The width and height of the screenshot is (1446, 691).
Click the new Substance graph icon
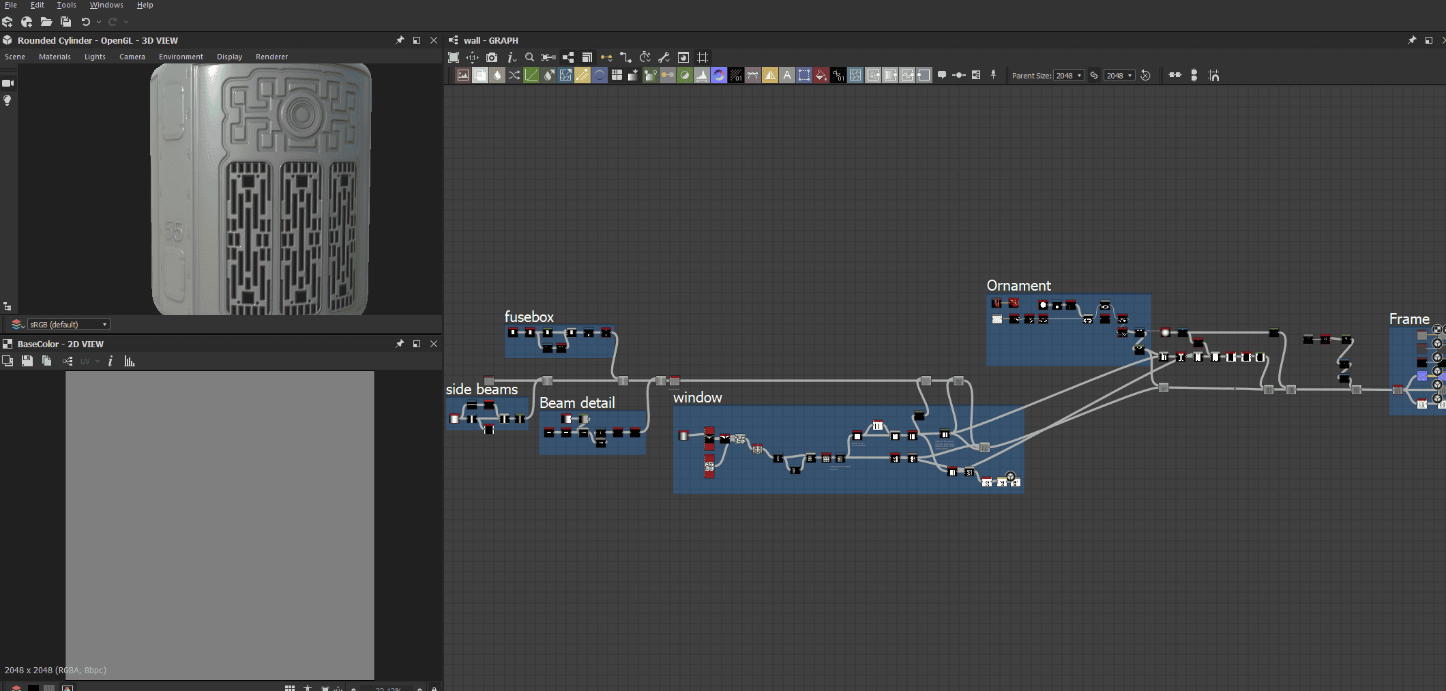click(8, 22)
